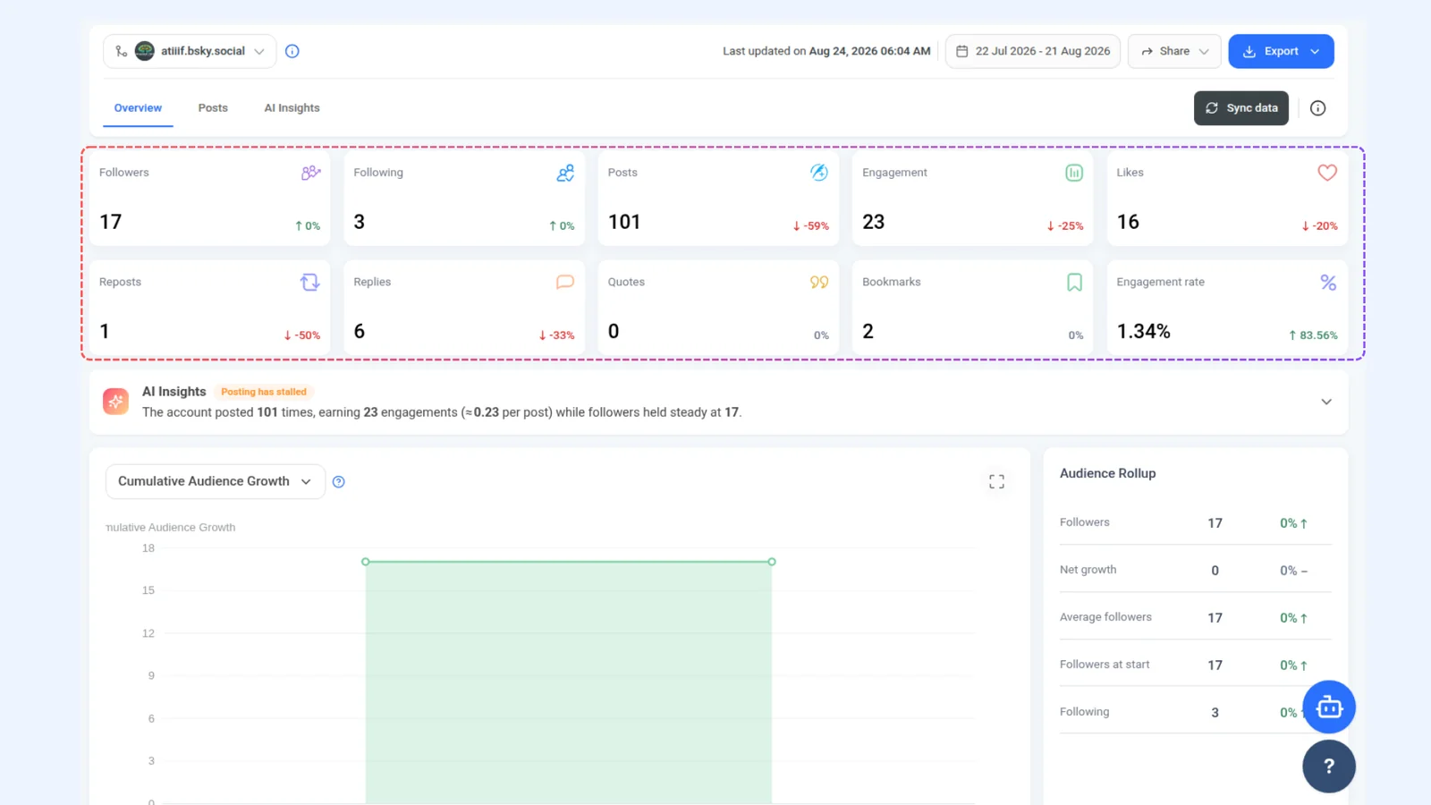Image resolution: width=1431 pixels, height=805 pixels.
Task: Open the Cumulative Audience Growth chart selector
Action: 216,481
